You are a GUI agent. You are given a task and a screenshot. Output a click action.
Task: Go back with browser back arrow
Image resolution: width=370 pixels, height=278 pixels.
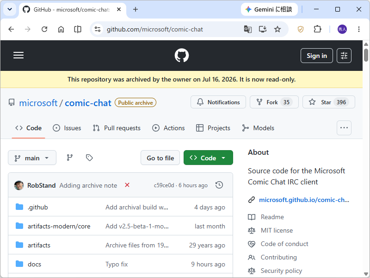pos(11,29)
